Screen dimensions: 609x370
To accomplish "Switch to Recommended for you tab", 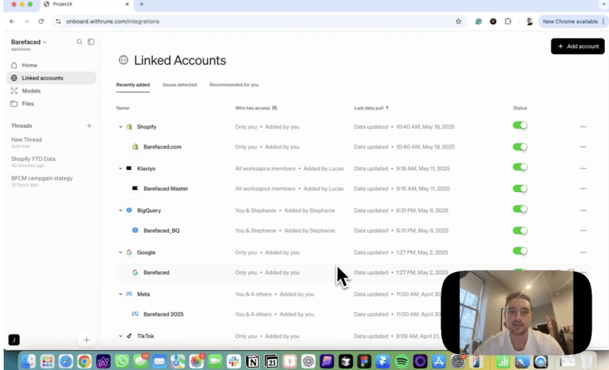I will point(234,85).
